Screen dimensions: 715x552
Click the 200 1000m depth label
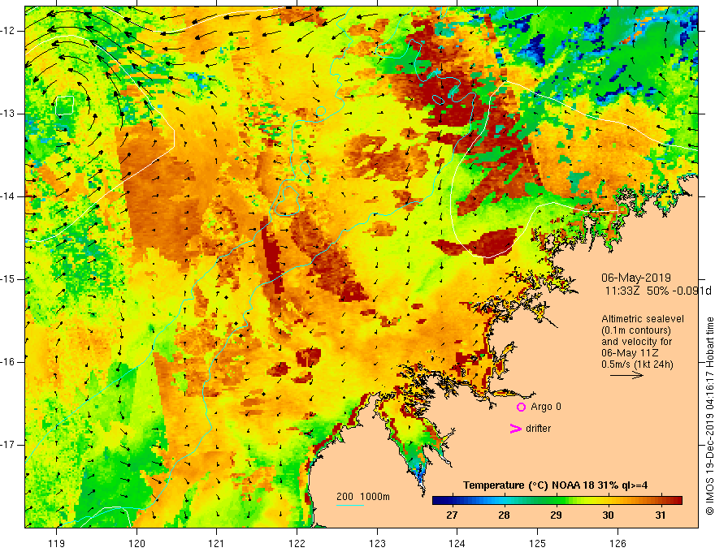pyautogui.click(x=363, y=497)
